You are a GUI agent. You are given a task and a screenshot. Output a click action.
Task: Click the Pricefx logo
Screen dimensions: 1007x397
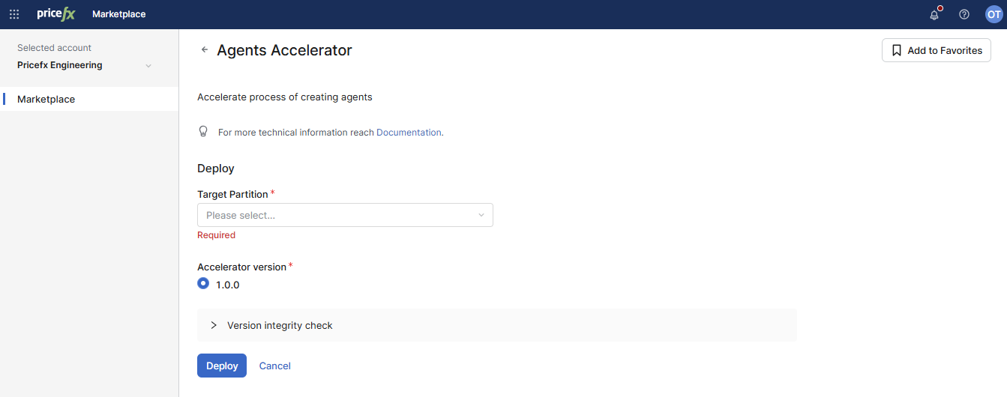pos(56,14)
